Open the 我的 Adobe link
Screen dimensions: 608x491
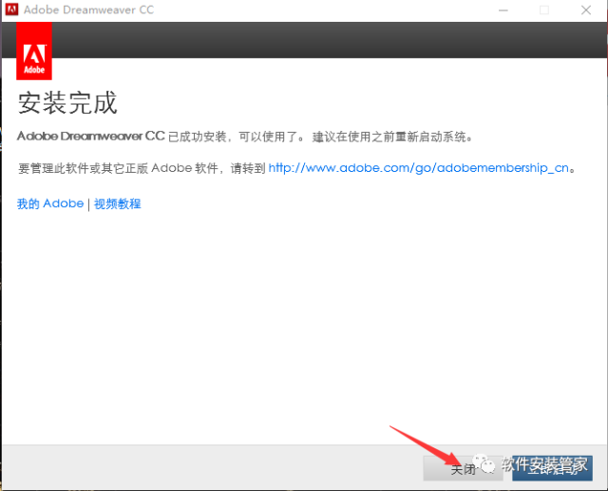49,204
